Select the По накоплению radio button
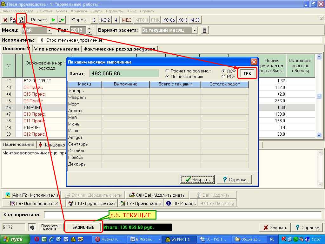This screenshot has height=244, width=325. 167,77
